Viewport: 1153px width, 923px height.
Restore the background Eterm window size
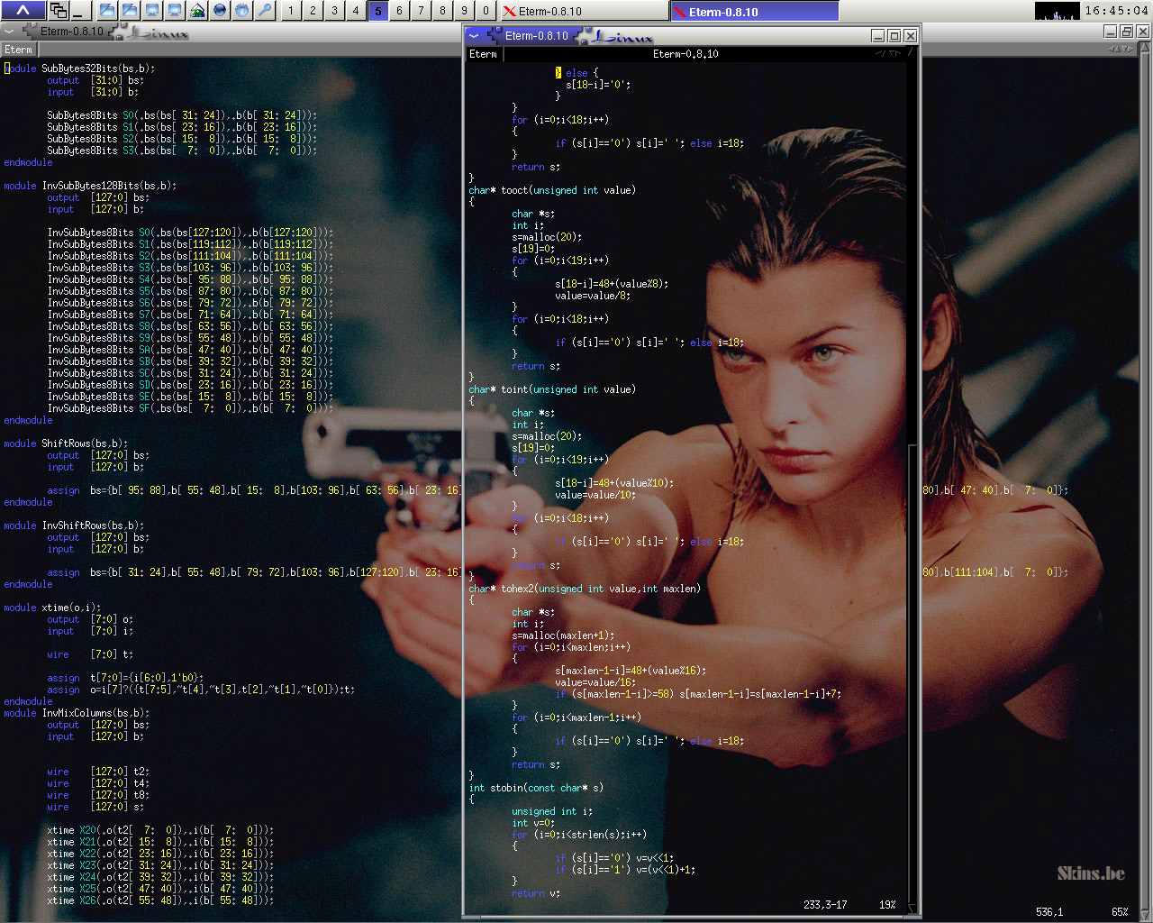(1126, 32)
